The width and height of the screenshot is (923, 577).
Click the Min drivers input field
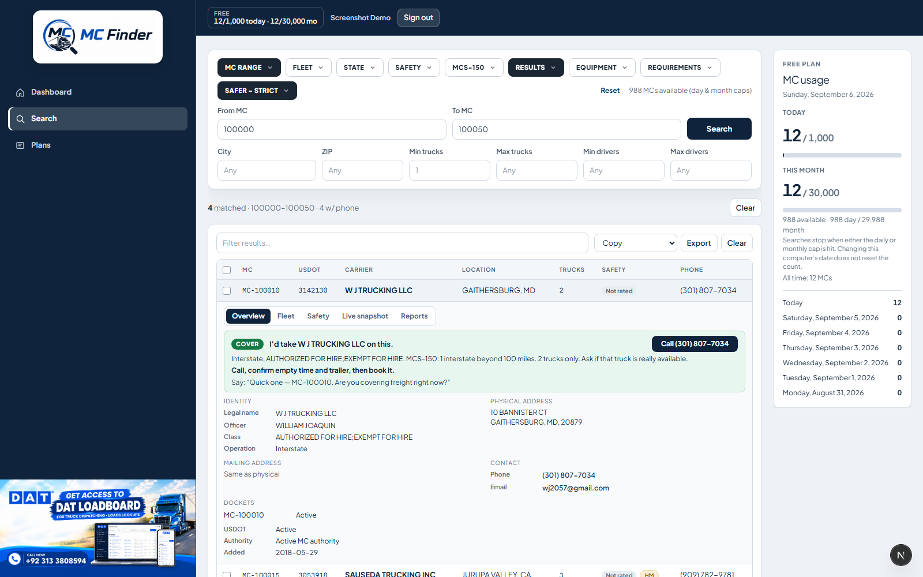pos(624,170)
